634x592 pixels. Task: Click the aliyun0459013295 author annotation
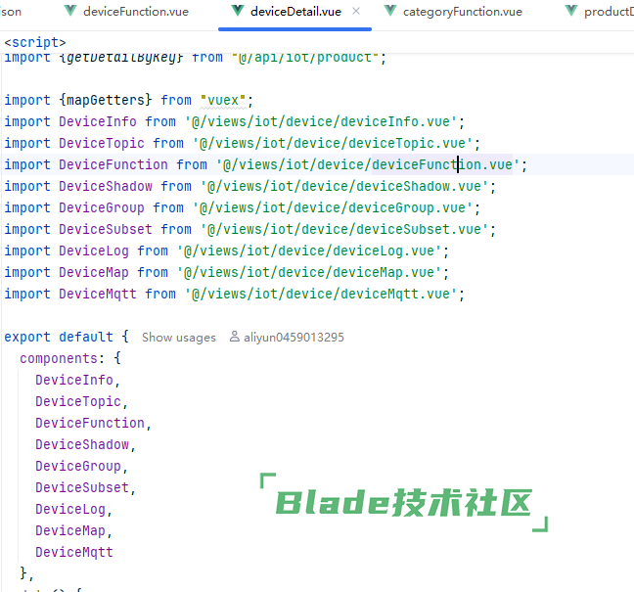point(293,337)
